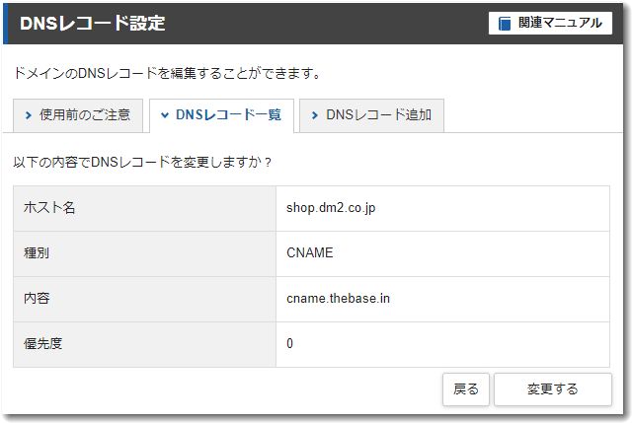The image size is (632, 423).
Task: Click the DNSレコード設定 header title
Action: coord(93,23)
